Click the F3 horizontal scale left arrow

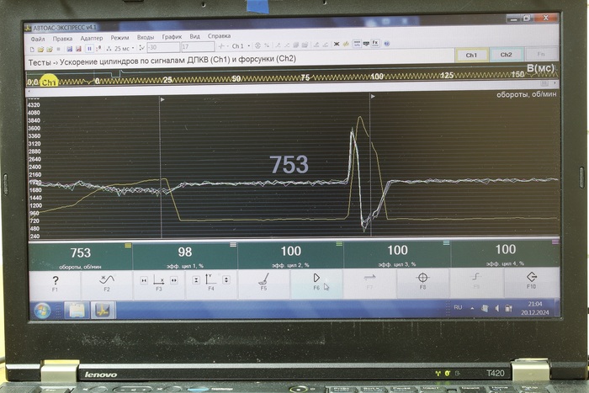point(143,280)
